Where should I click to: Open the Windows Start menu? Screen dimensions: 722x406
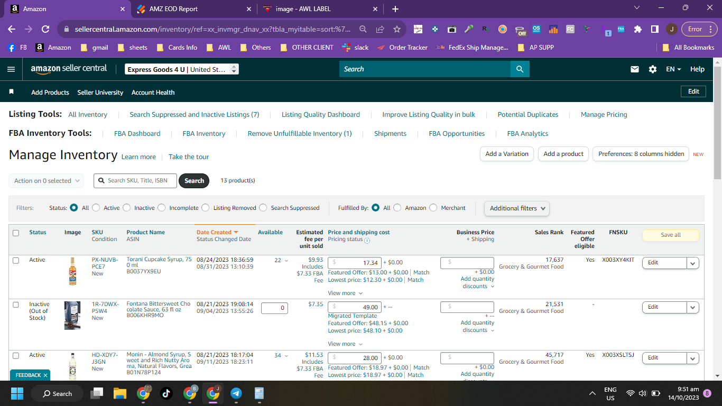pyautogui.click(x=17, y=393)
